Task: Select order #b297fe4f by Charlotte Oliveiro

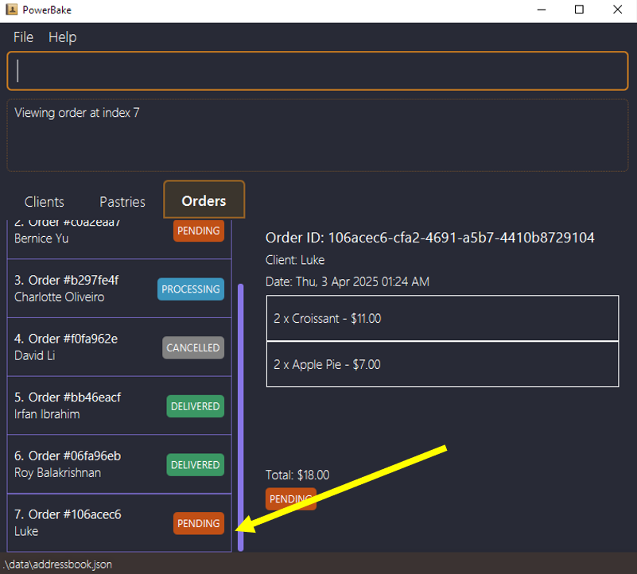Action: [x=80, y=289]
